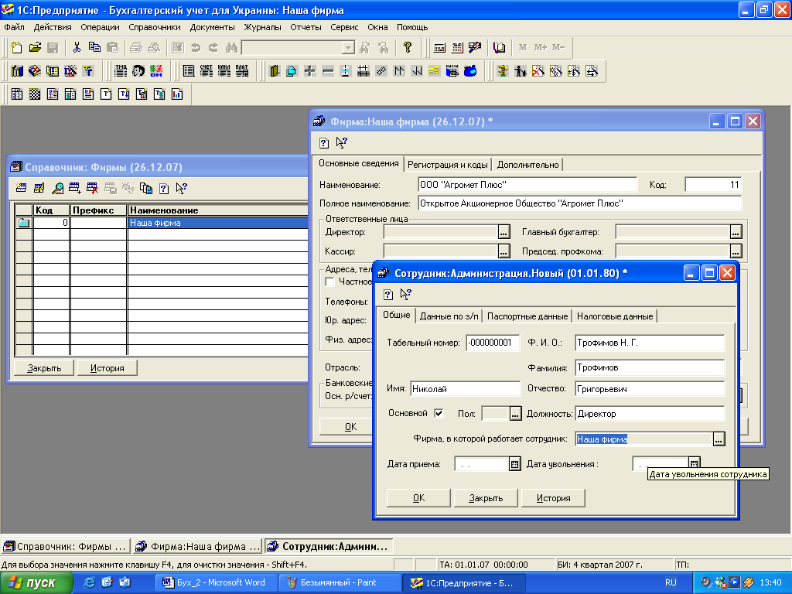Click the Касса cash register icon
This screenshot has height=594, width=792.
coord(452,70)
